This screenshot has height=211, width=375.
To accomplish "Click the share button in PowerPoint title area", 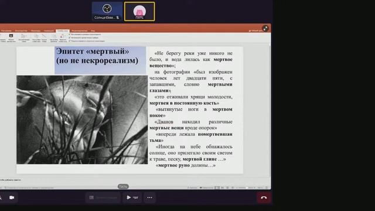I will point(255,30).
